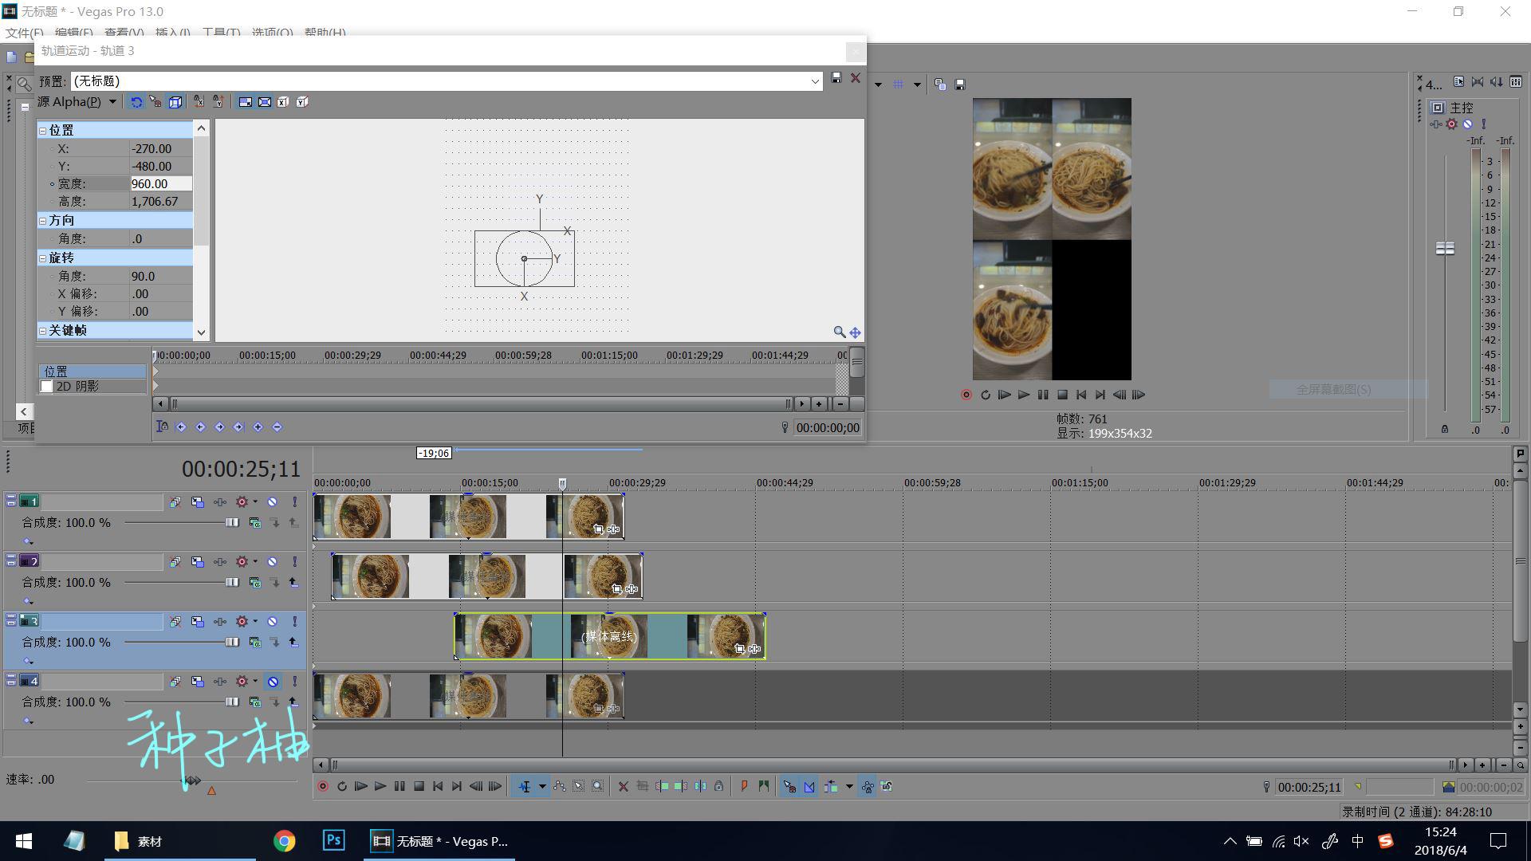Open track FX for track 2
This screenshot has width=1531, height=861.
pyautogui.click(x=220, y=562)
